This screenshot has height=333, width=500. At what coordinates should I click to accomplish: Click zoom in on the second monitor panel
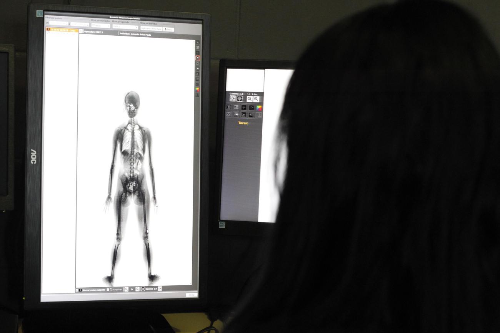pyautogui.click(x=256, y=99)
